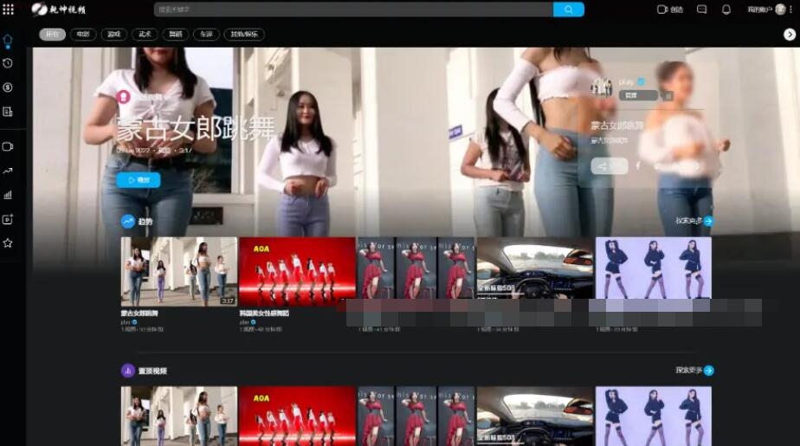Select the 其他/娱乐 category tab

point(243,35)
